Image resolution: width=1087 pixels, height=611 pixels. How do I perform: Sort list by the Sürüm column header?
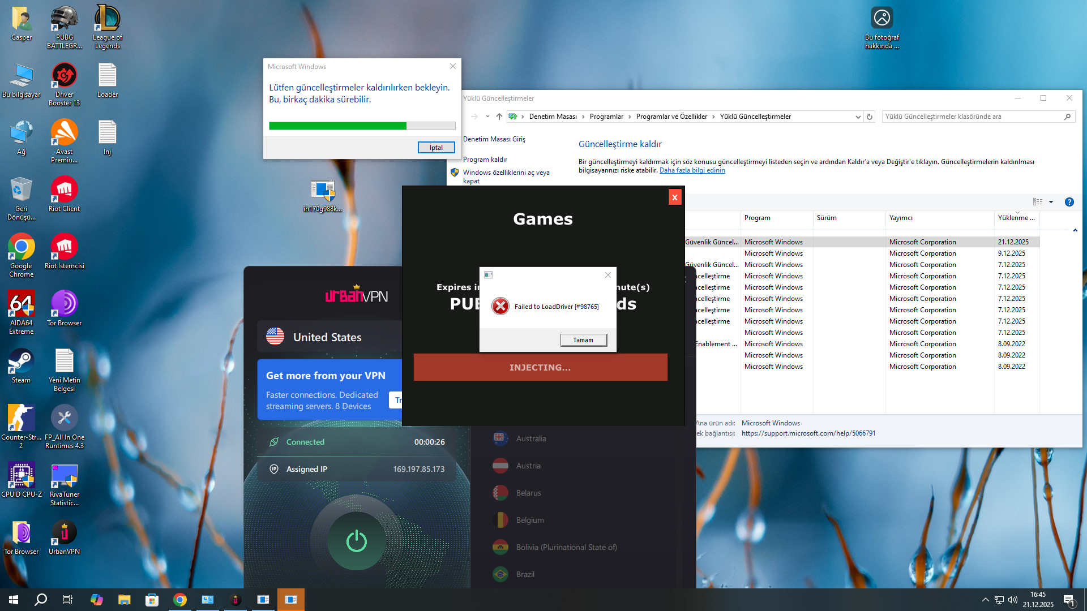tap(849, 218)
